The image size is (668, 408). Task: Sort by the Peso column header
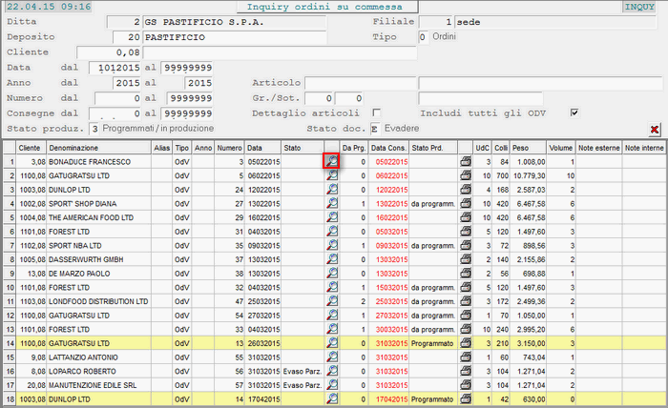point(529,148)
